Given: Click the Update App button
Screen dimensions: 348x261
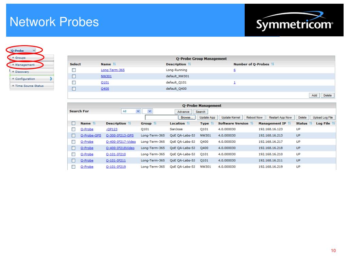Looking at the screenshot, I should [x=207, y=118].
